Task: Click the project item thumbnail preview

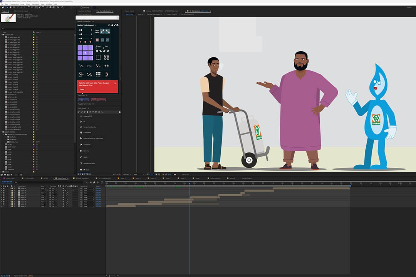Action: 8,18
